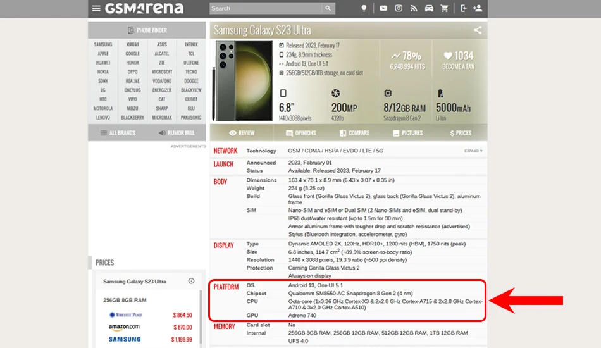Click the sign up user icon
Image resolution: width=601 pixels, height=348 pixels.
click(478, 8)
